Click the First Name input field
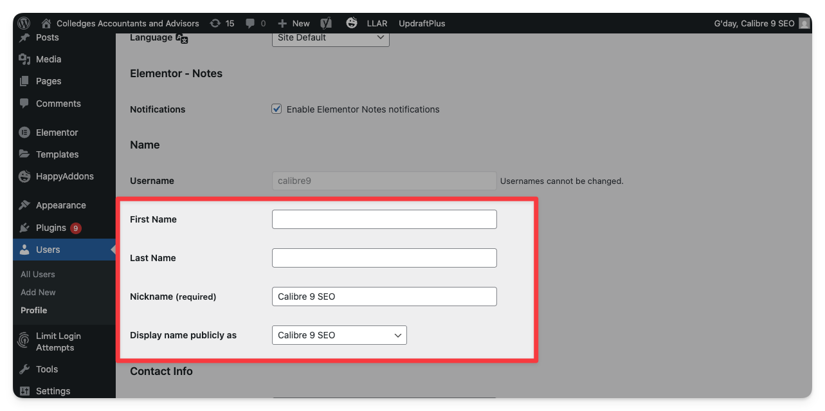Screen dimensions: 825x411 tap(384, 219)
